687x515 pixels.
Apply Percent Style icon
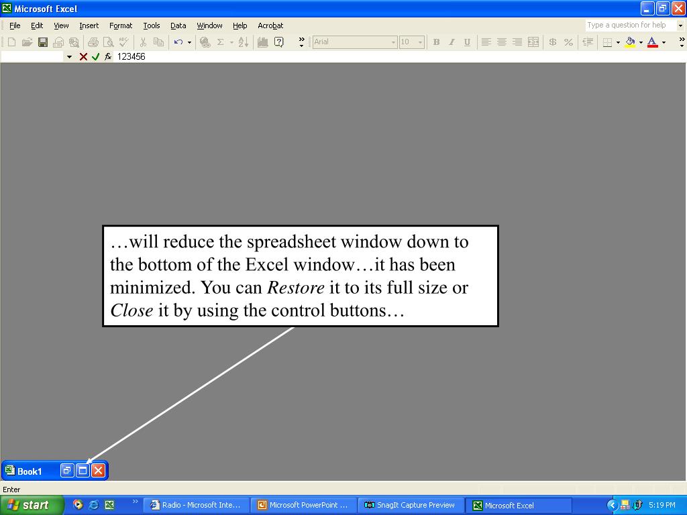(568, 42)
